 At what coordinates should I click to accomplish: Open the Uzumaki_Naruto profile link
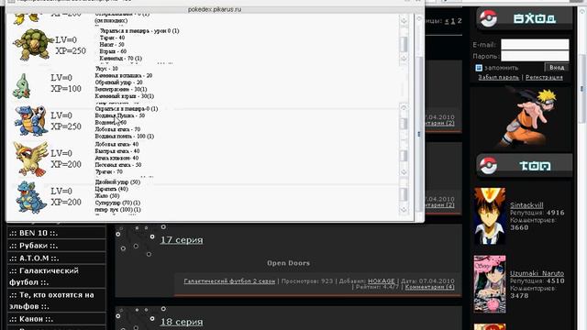tap(537, 273)
